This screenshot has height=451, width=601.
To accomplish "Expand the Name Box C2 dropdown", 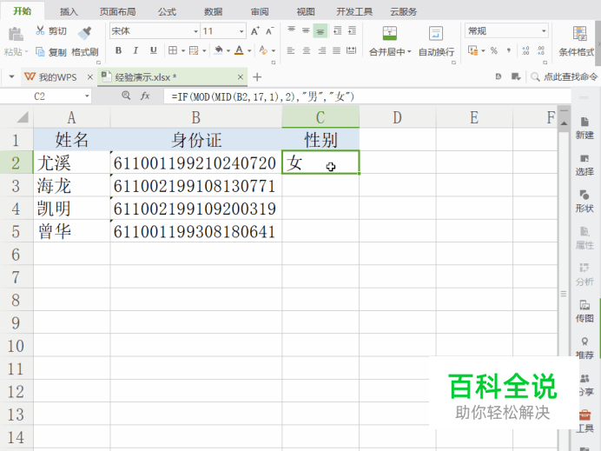I will tap(87, 96).
